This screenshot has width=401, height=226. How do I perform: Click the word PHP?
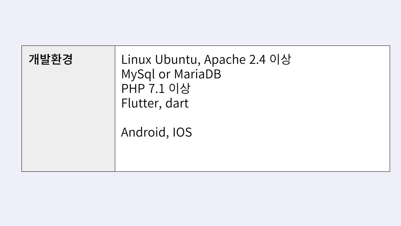click(133, 88)
